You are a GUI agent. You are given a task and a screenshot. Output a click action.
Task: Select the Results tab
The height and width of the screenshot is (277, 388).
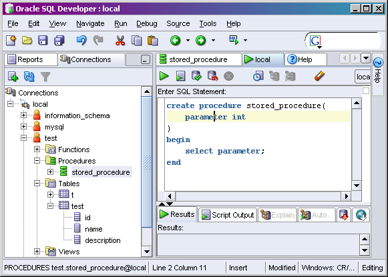178,214
